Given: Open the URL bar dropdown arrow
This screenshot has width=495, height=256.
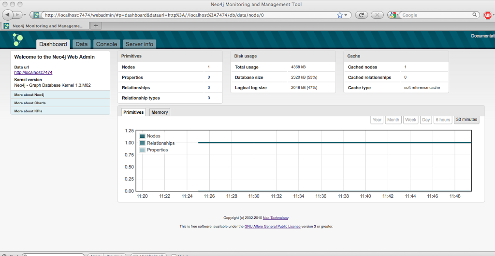Looking at the screenshot, I should point(346,15).
